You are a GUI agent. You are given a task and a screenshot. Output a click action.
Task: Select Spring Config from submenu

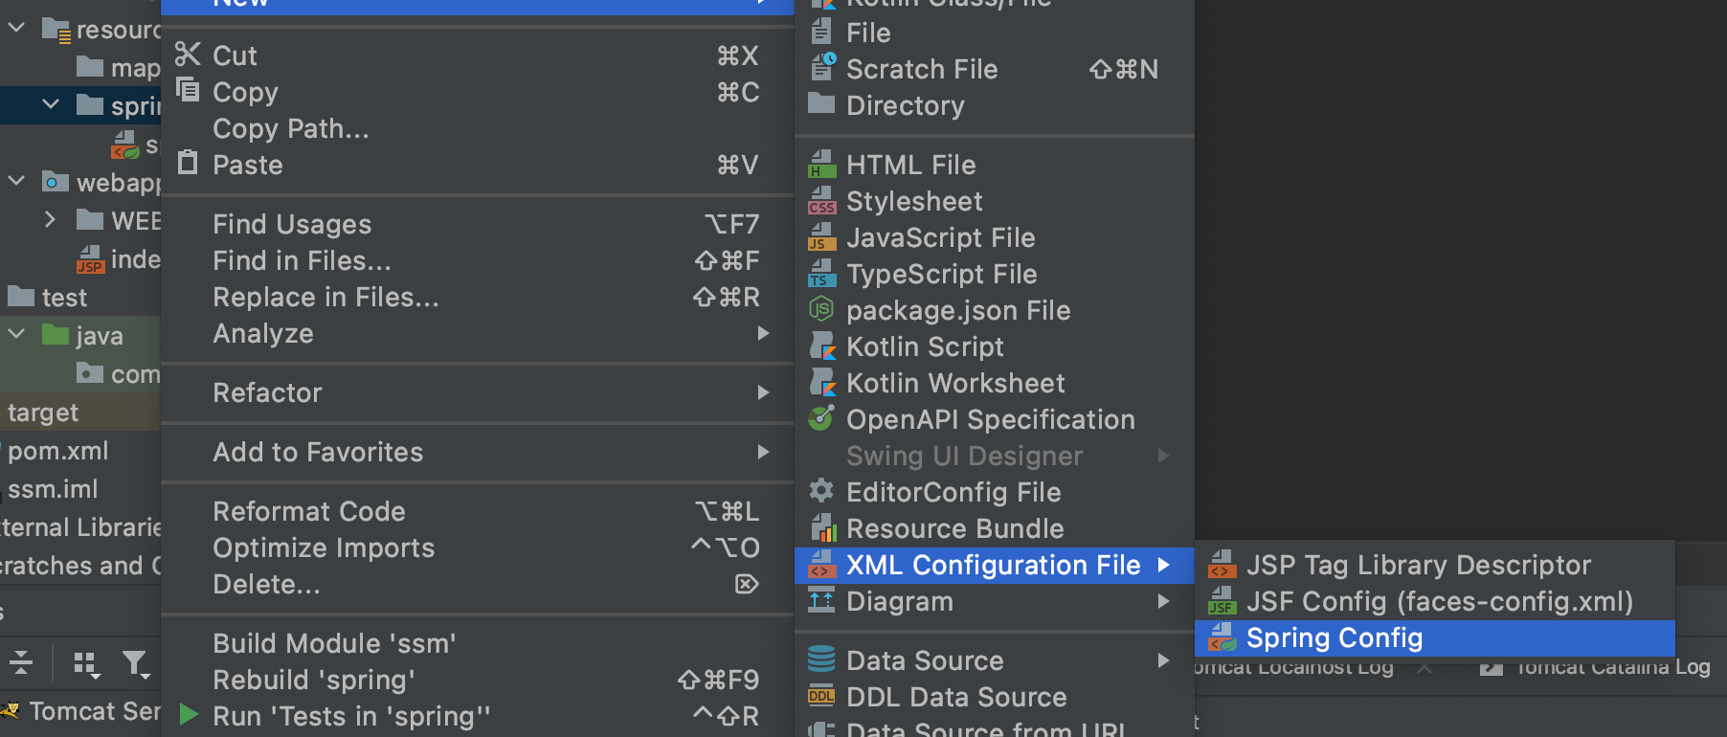(1334, 637)
